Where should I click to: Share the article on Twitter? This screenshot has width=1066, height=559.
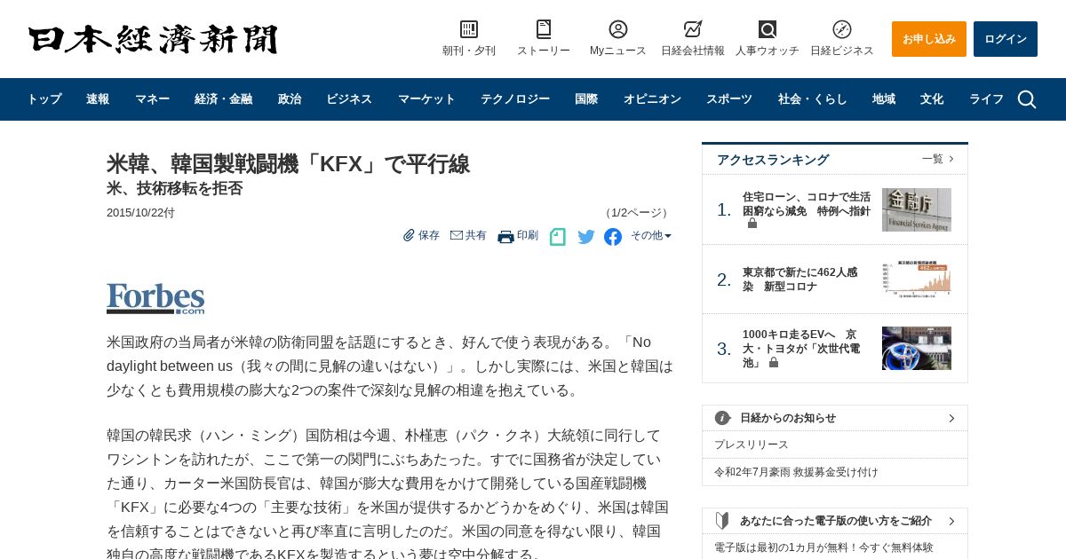[586, 237]
